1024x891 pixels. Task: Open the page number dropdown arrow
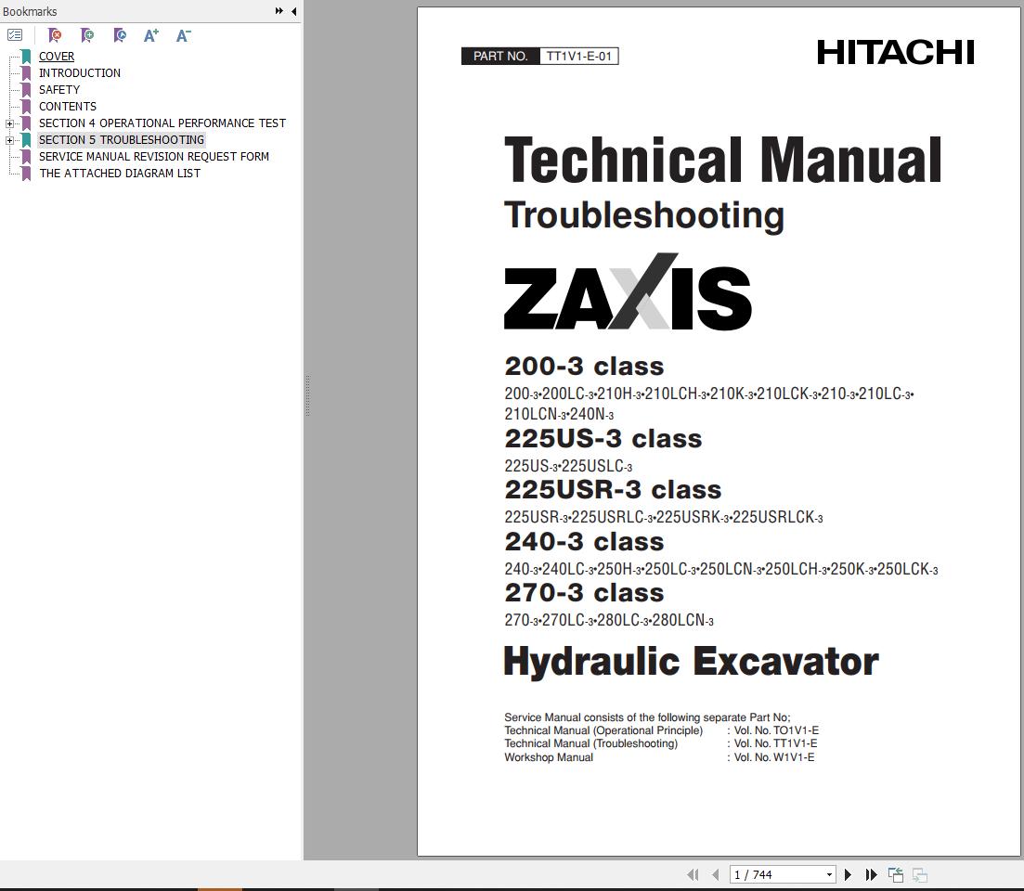(x=829, y=874)
